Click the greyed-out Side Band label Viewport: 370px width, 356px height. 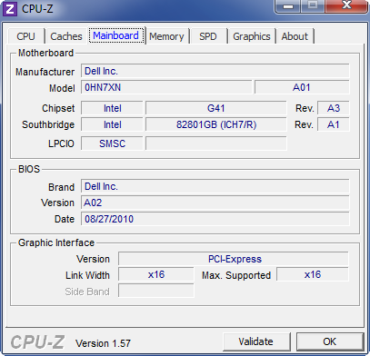point(87,292)
